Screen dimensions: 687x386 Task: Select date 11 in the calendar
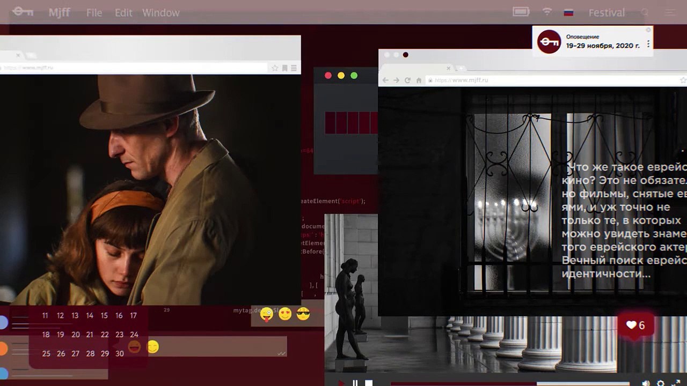45,316
